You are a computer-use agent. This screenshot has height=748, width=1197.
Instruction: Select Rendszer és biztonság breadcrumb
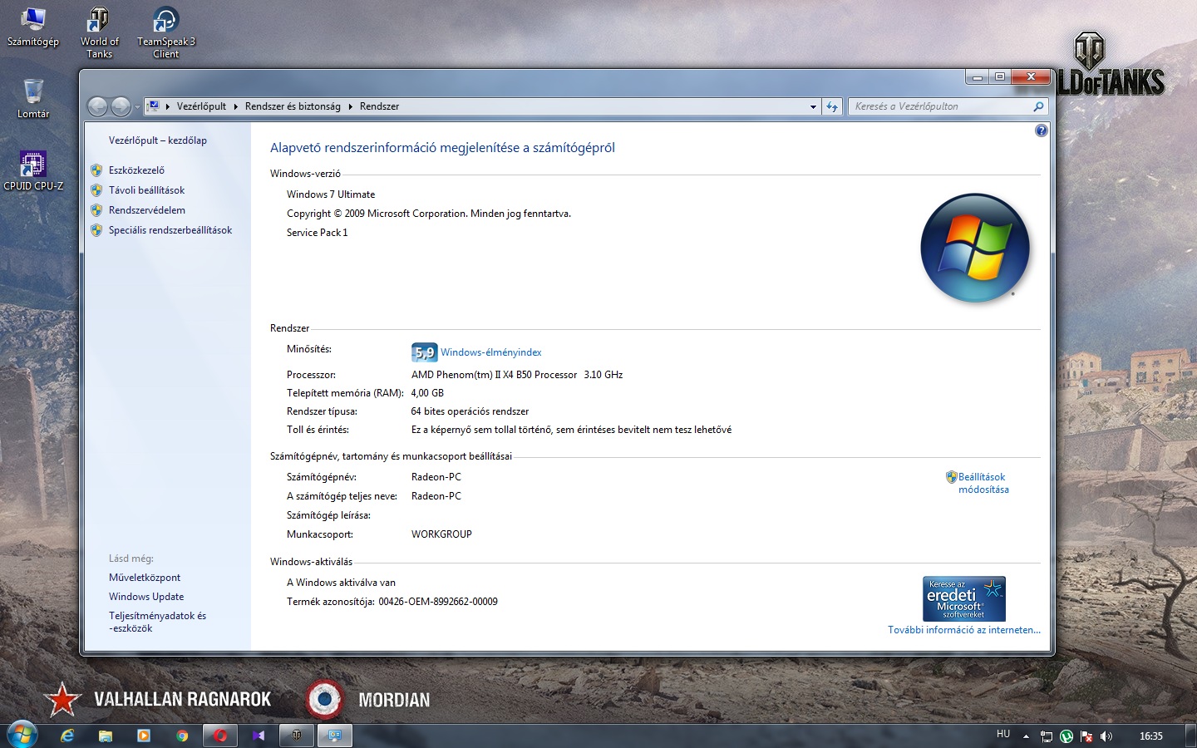pyautogui.click(x=293, y=106)
